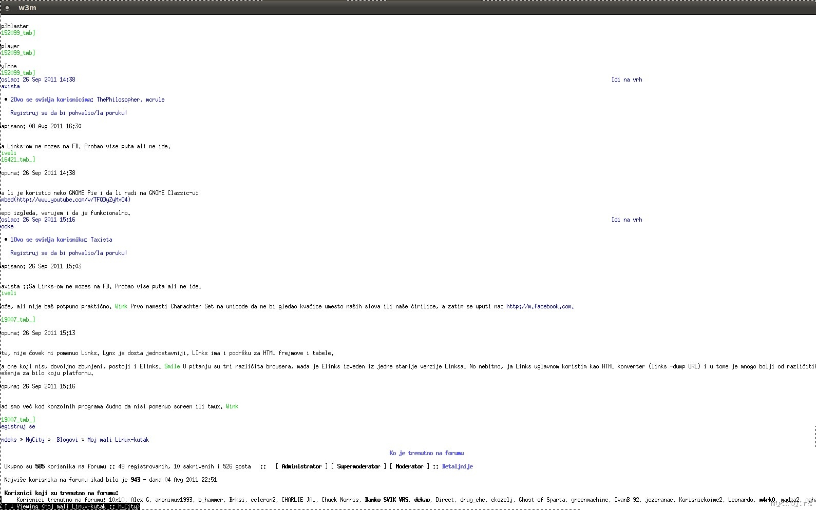The height and width of the screenshot is (510, 816).
Task: Open the Blogovi breadcrumb link
Action: pyautogui.click(x=67, y=440)
